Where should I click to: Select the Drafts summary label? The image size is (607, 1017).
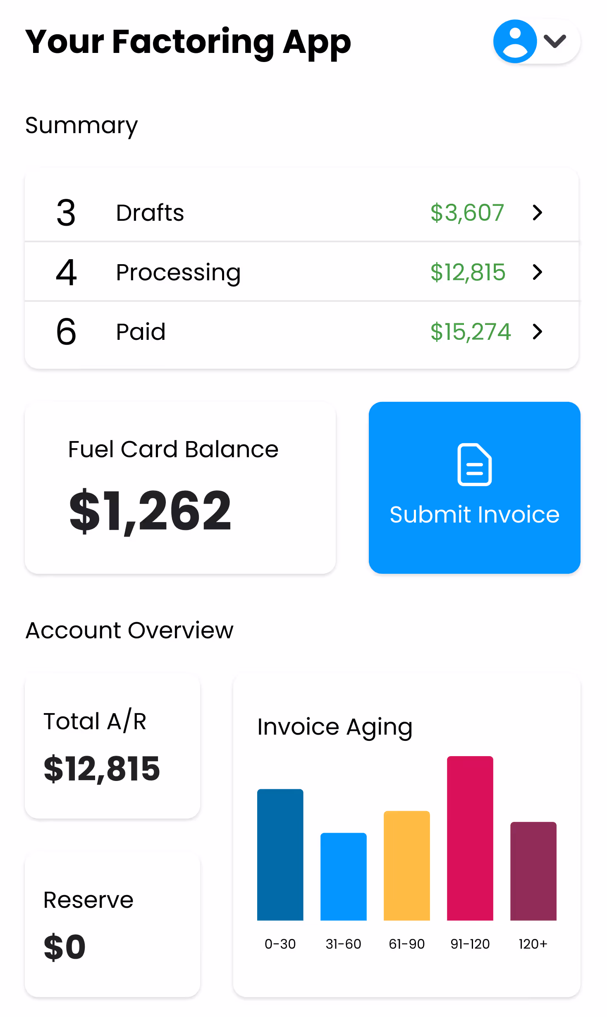pyautogui.click(x=150, y=213)
